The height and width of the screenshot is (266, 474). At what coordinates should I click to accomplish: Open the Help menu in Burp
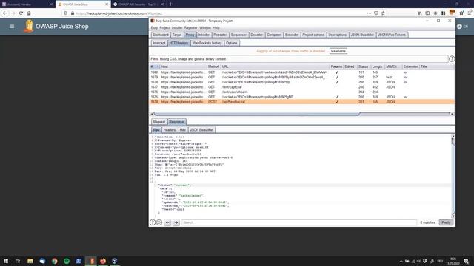[216, 28]
